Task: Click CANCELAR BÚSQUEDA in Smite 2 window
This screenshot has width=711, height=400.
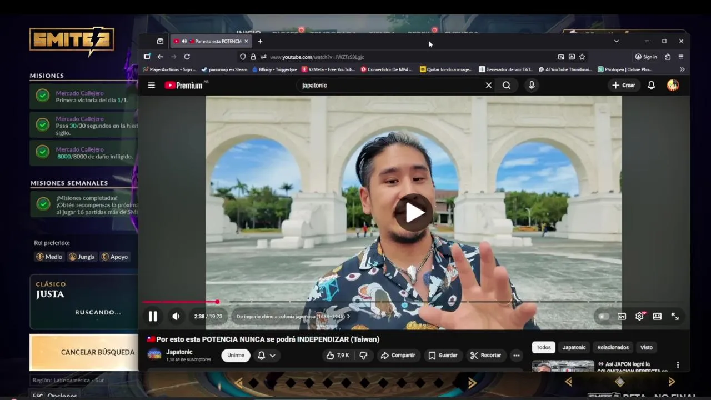Action: click(84, 352)
